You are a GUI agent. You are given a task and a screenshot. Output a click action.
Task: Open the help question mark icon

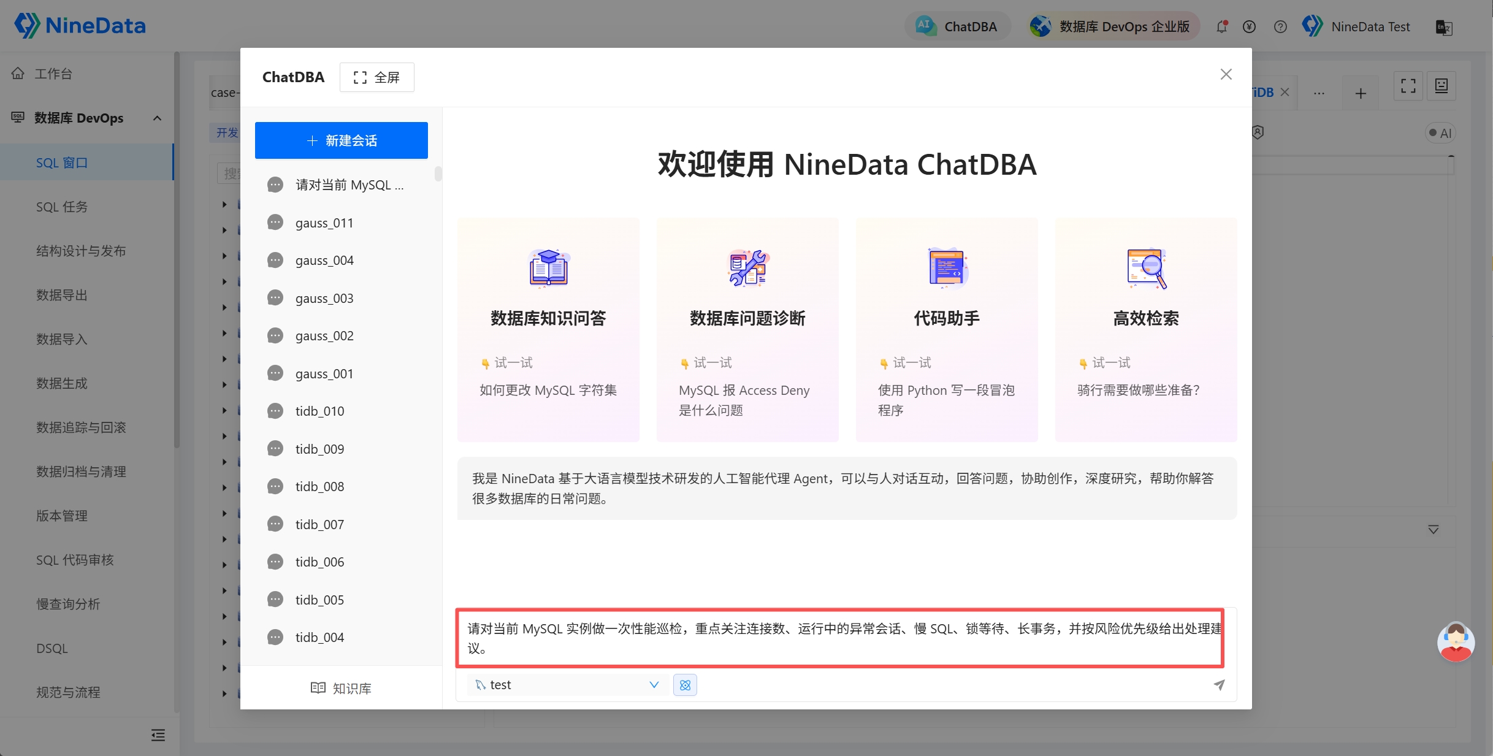(x=1280, y=26)
